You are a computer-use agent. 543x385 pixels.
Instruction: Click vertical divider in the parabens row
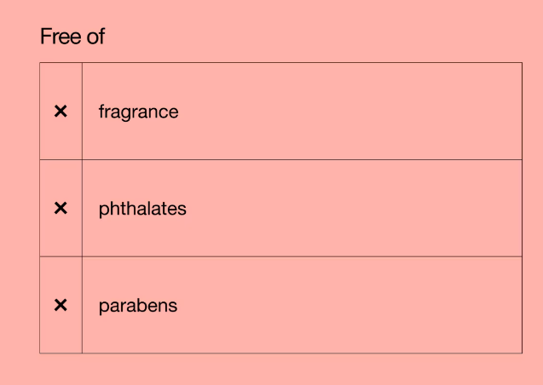pos(82,305)
